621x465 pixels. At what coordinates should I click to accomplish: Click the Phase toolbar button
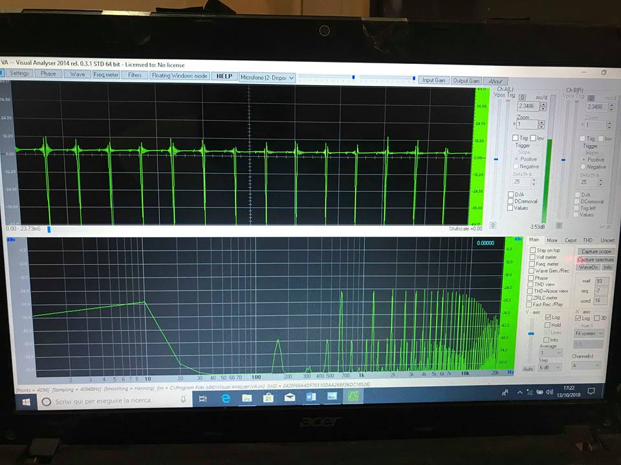(x=49, y=74)
